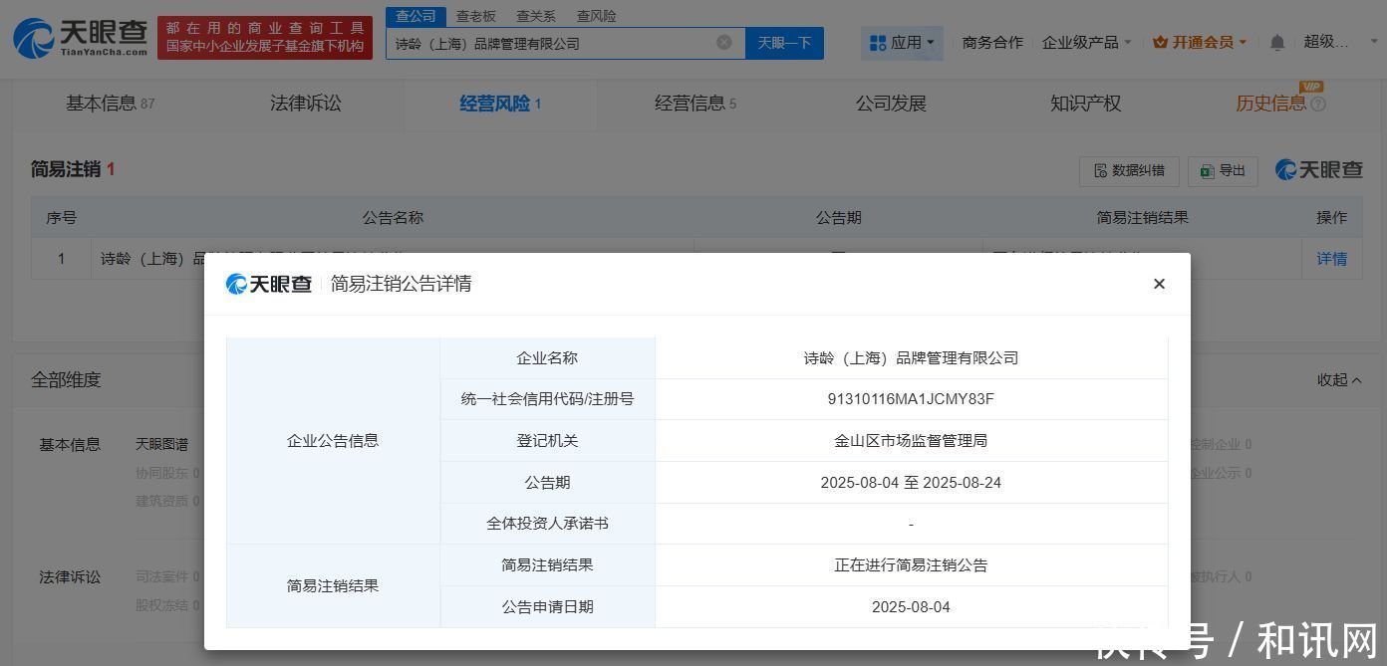Screen dimensions: 1387x666
Task: Click the 天眼一下 search button
Action: (784, 43)
